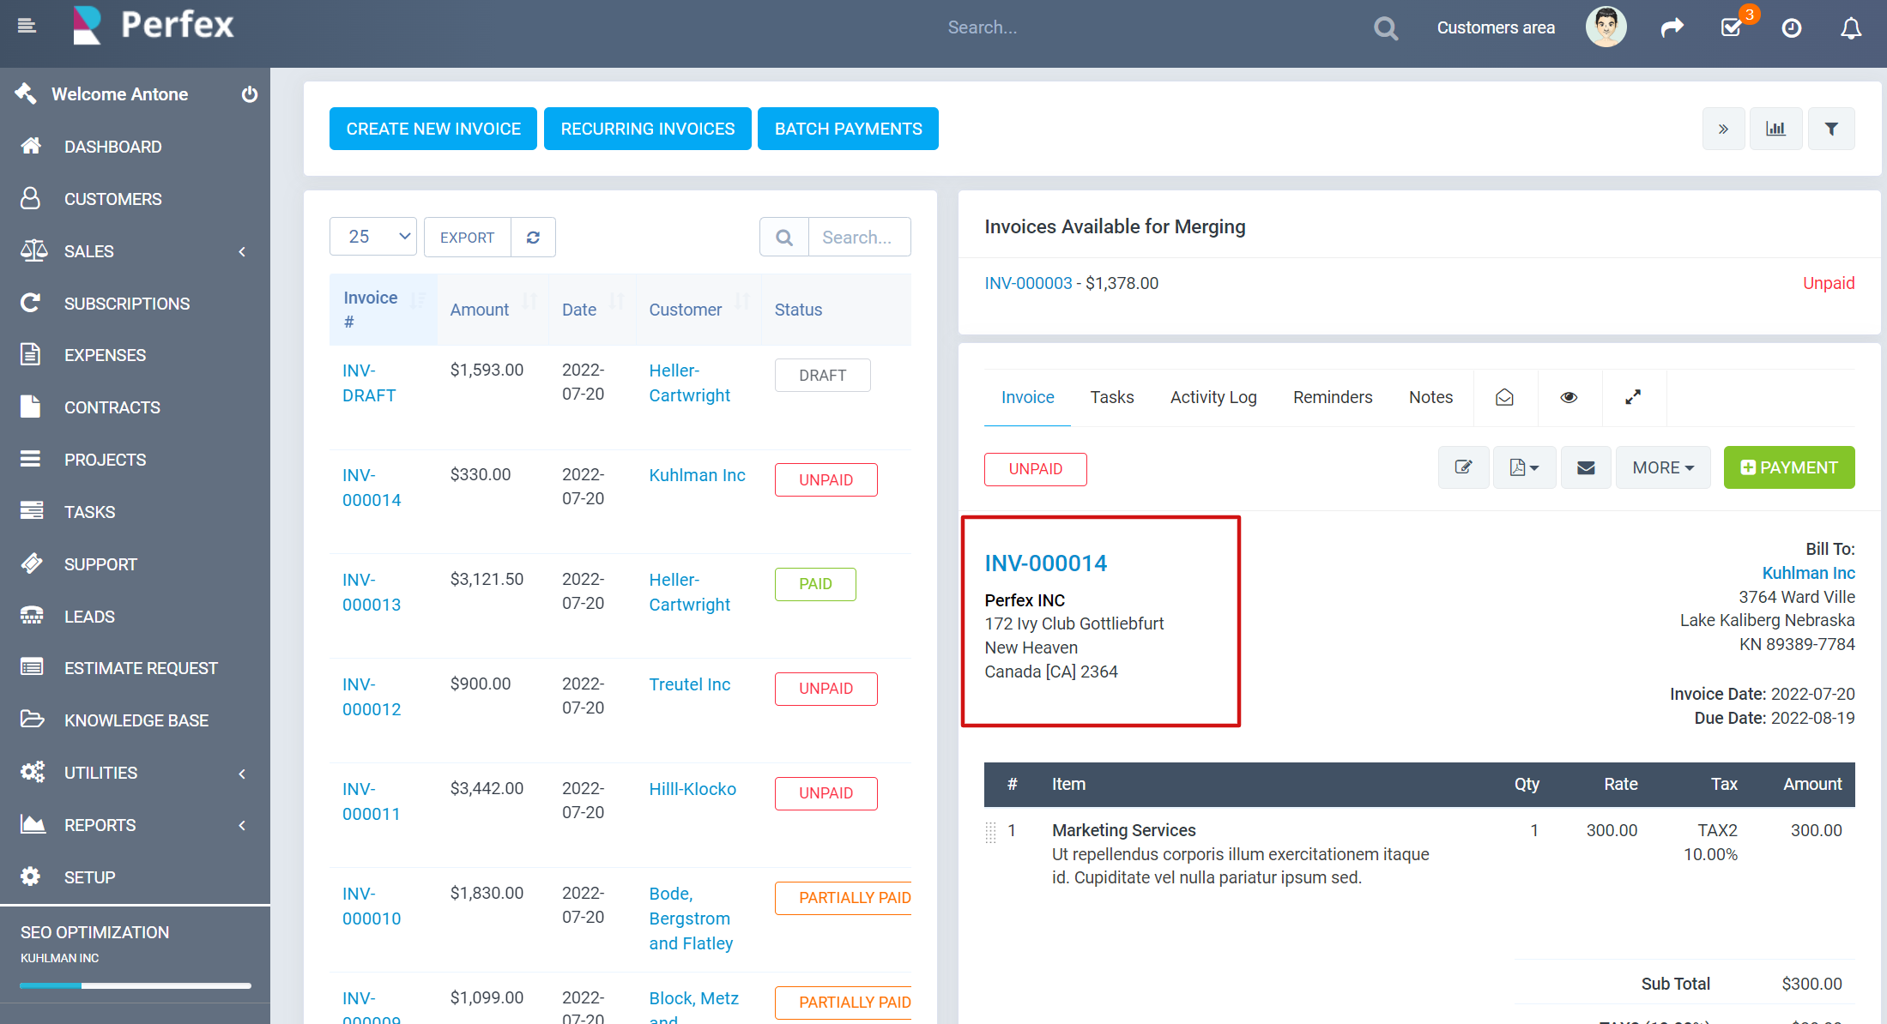This screenshot has height=1024, width=1887.
Task: Refresh the invoices table
Action: [x=533, y=238]
